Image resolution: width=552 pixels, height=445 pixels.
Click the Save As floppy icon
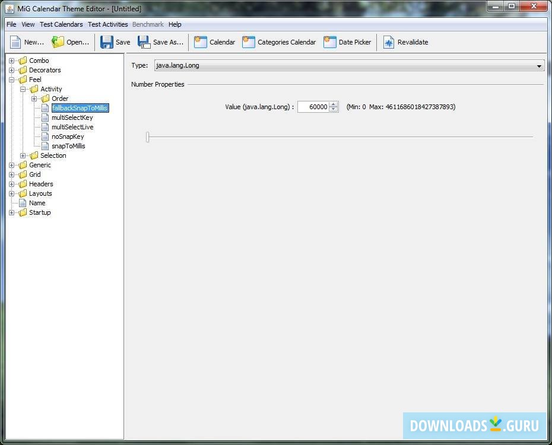click(144, 42)
